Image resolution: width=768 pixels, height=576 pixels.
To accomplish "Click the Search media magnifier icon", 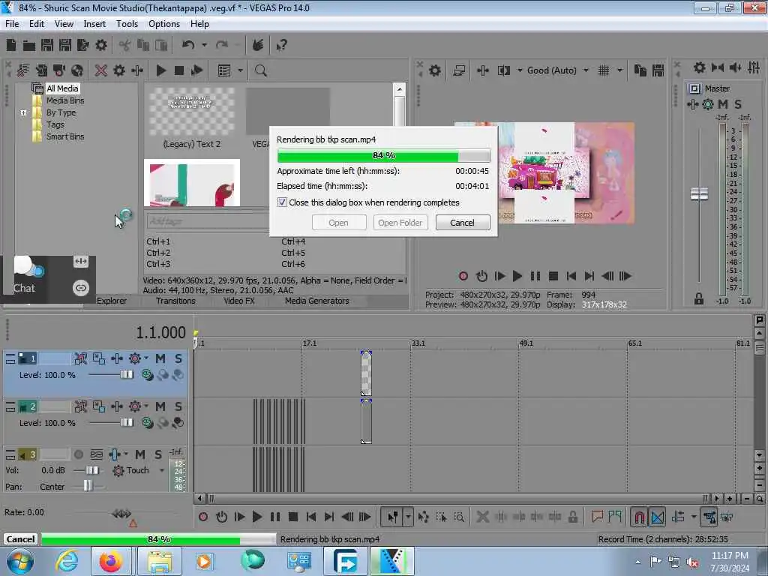I will coord(260,70).
